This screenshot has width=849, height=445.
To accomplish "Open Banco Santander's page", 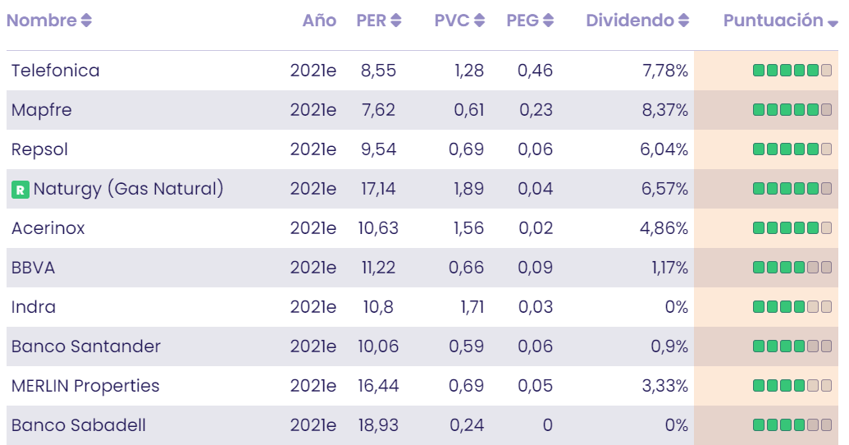I will click(x=86, y=346).
